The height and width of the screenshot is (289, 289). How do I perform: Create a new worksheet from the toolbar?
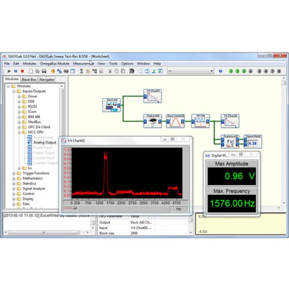click(31, 71)
